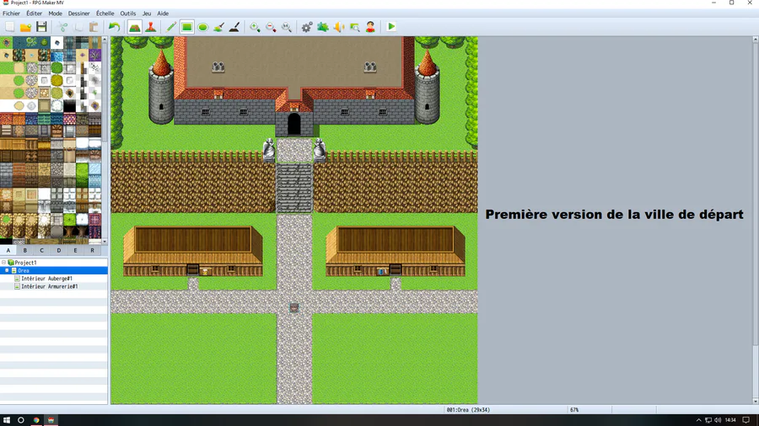Open the notification center icon
Viewport: 759px width, 426px height.
point(746,420)
